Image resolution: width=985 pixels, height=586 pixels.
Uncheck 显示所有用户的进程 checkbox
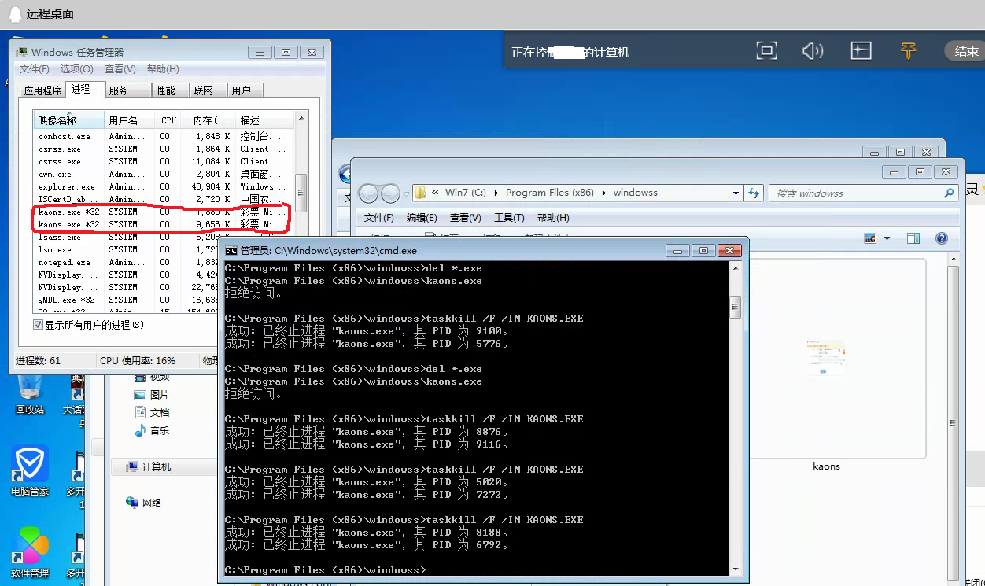[x=38, y=325]
